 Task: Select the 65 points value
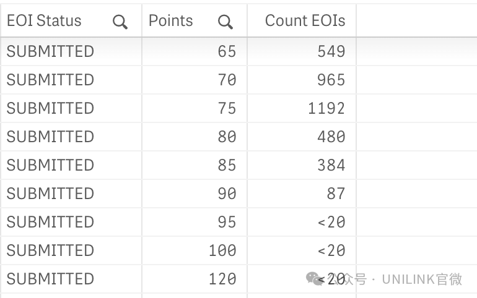tap(227, 51)
